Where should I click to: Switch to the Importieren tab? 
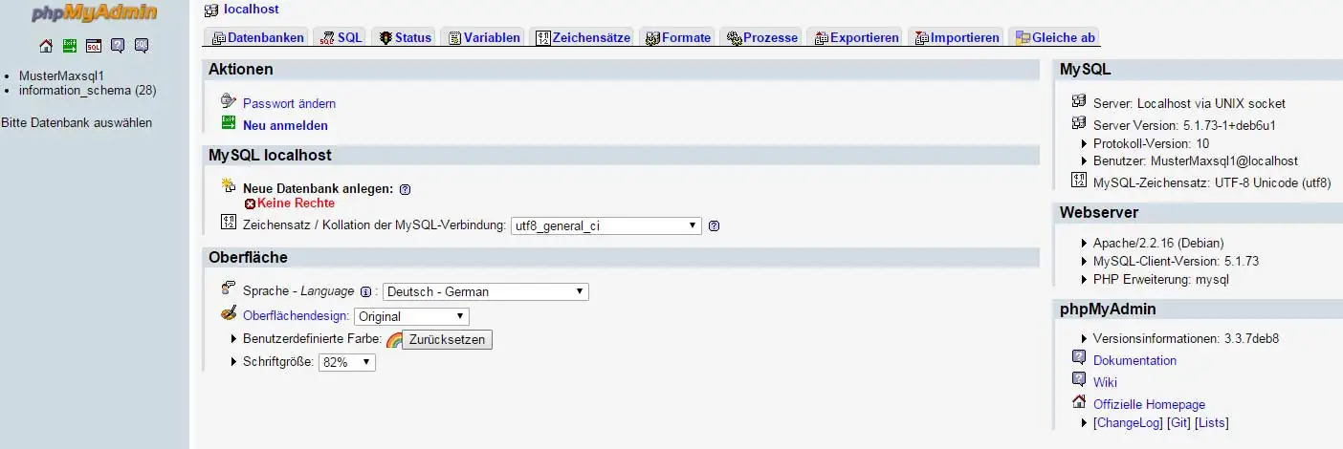956,37
